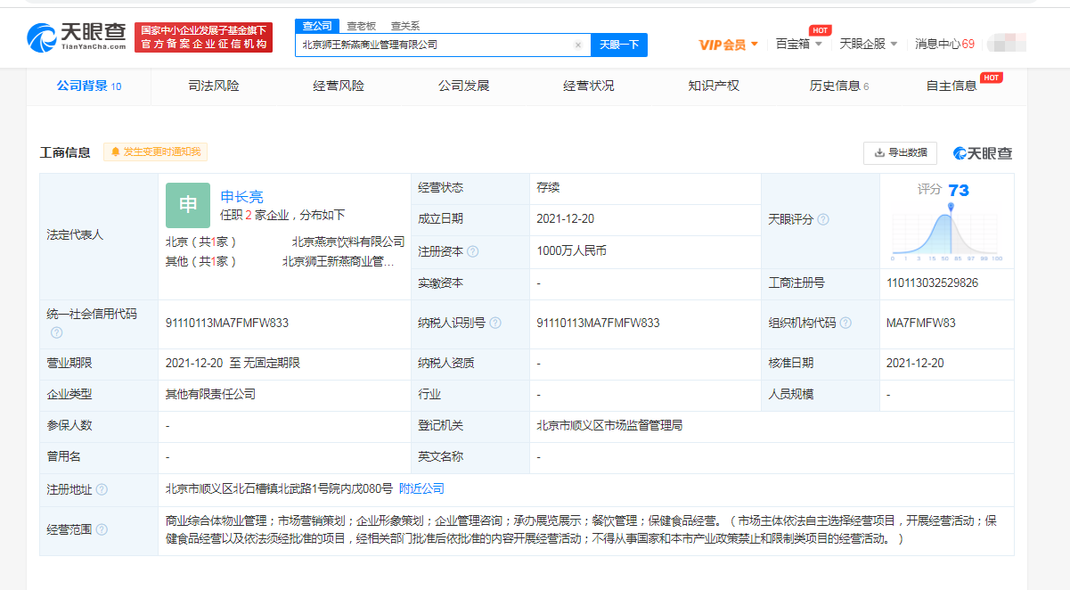Screen dimensions: 1070x590
Task: Open legal representative 申长亮 link
Action: [x=241, y=197]
